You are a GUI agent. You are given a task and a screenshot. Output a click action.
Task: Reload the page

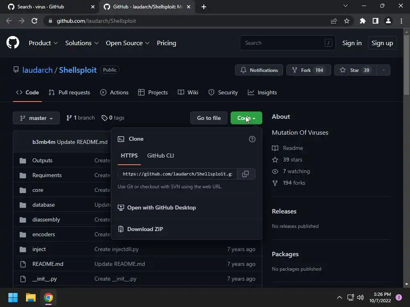pyautogui.click(x=34, y=21)
